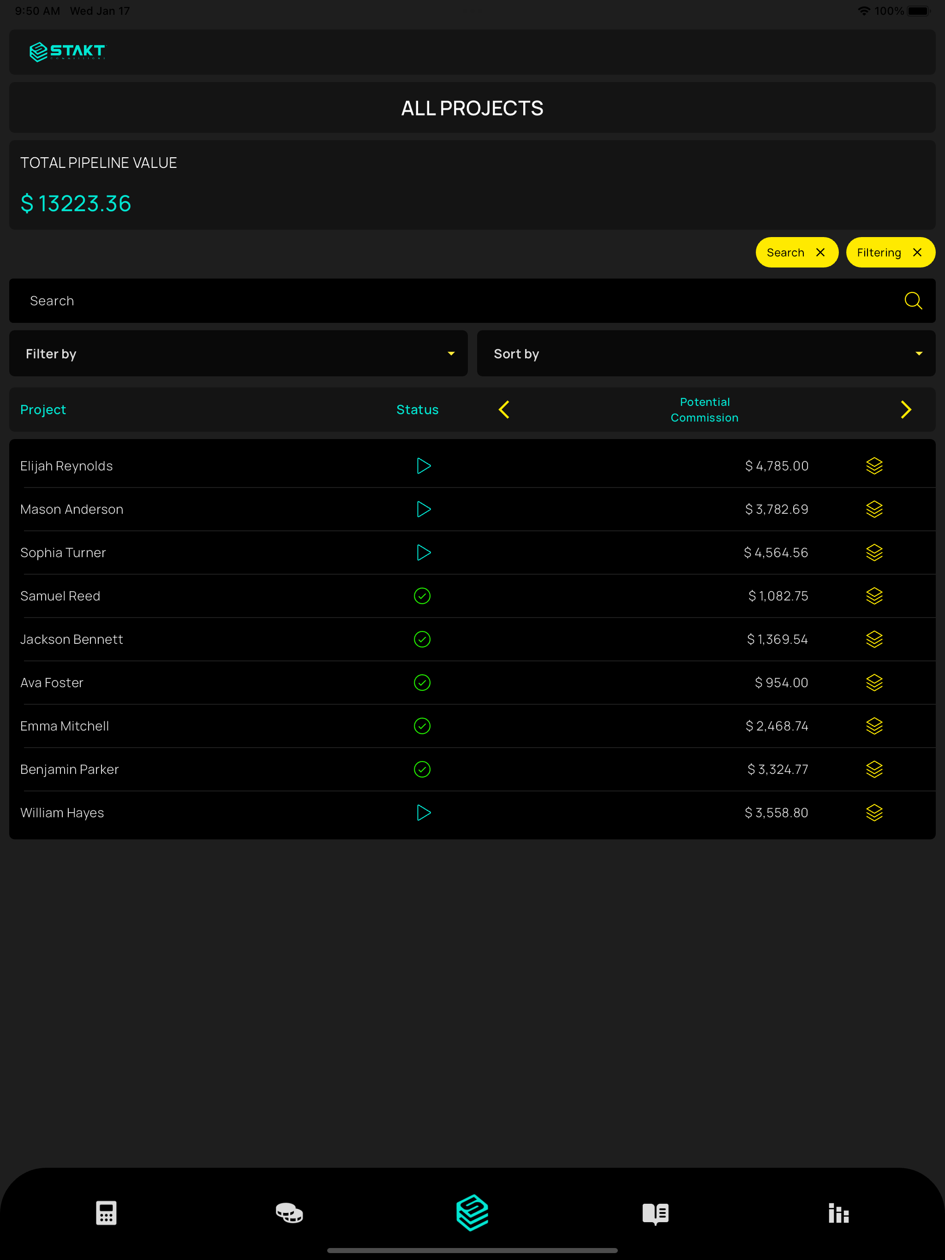Open layers icon for Samuel Reed

(x=874, y=596)
